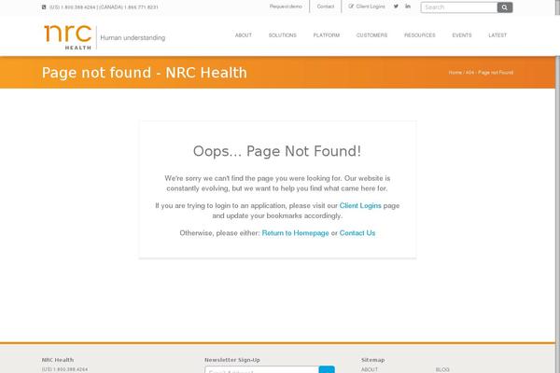
Task: Click the Human understanding tagline
Action: coord(133,37)
